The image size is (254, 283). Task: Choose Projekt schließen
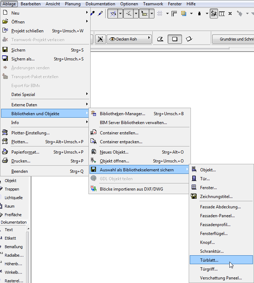tap(45, 31)
